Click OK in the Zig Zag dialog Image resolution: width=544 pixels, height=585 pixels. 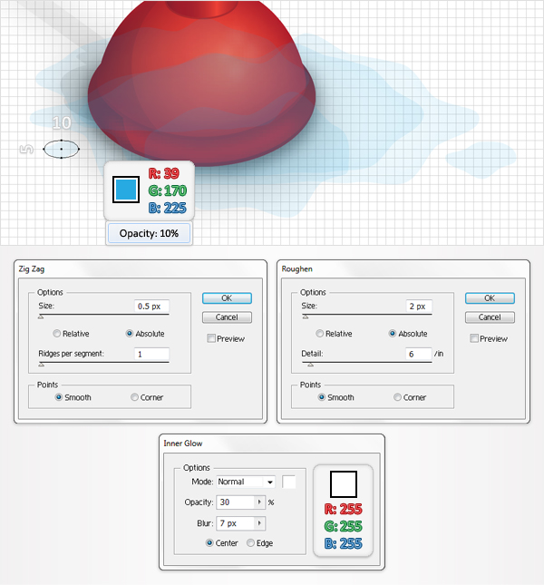[x=227, y=298]
